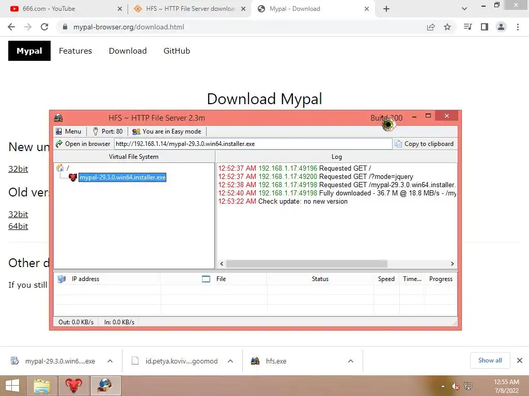Open the HFS Menu button
The height and width of the screenshot is (396, 529).
point(69,131)
